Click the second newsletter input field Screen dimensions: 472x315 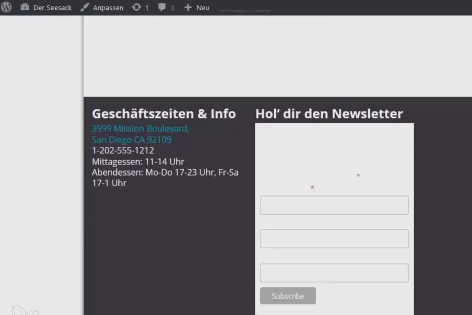click(334, 239)
